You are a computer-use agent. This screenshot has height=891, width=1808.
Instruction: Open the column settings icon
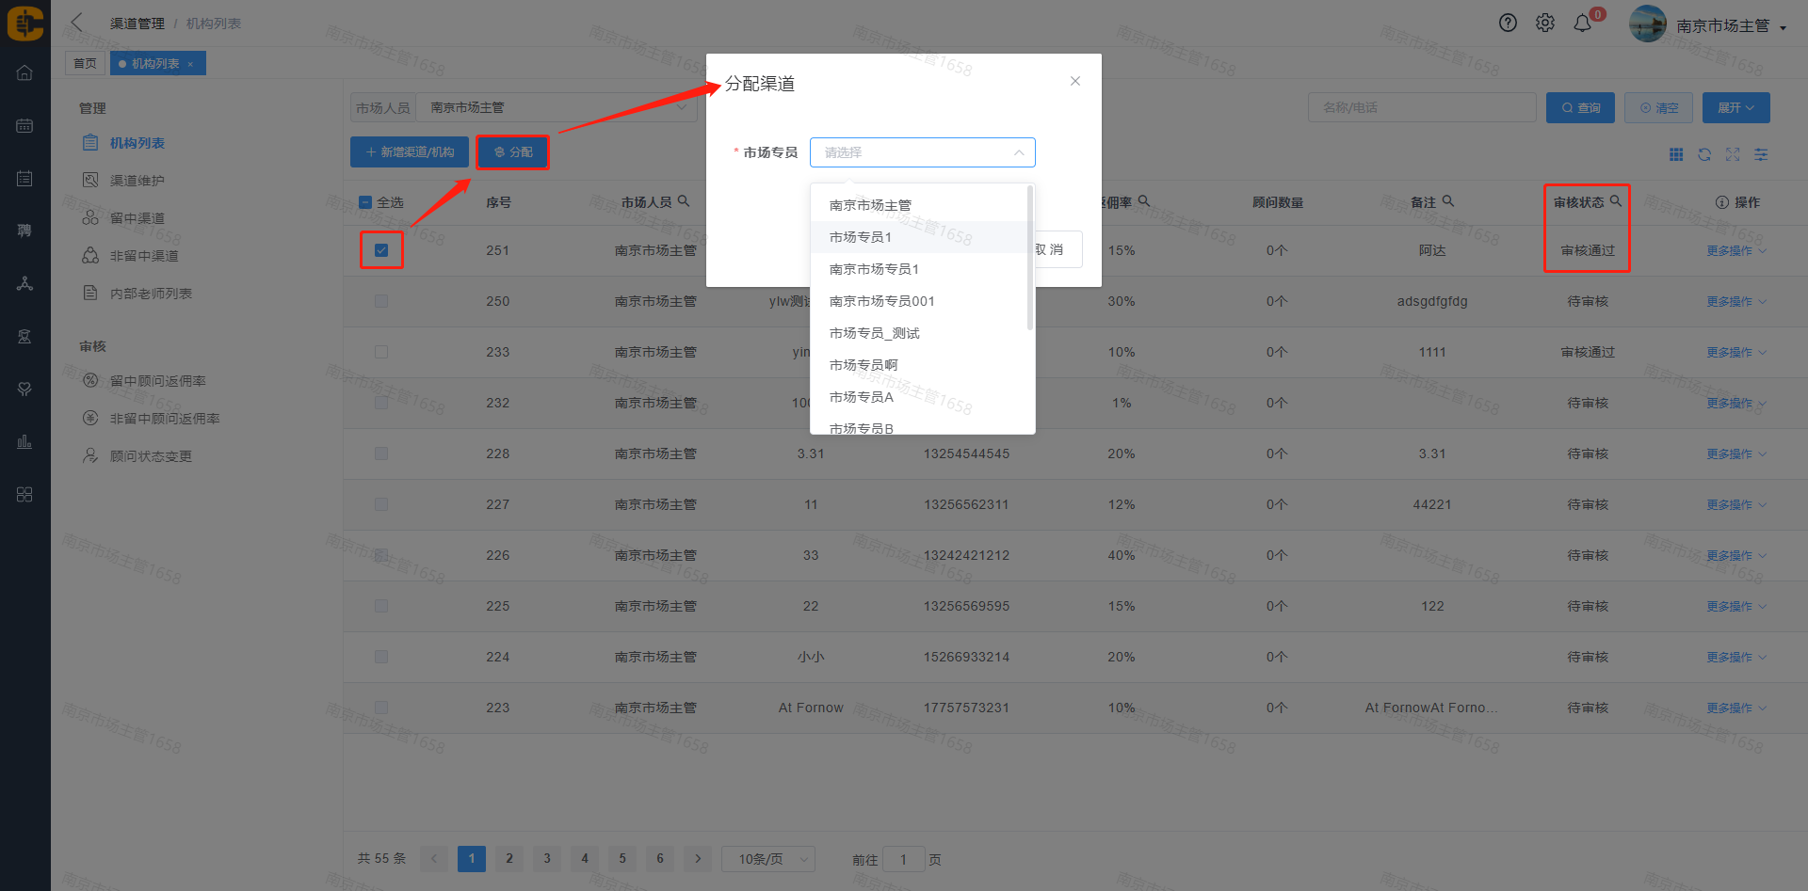(x=1761, y=154)
